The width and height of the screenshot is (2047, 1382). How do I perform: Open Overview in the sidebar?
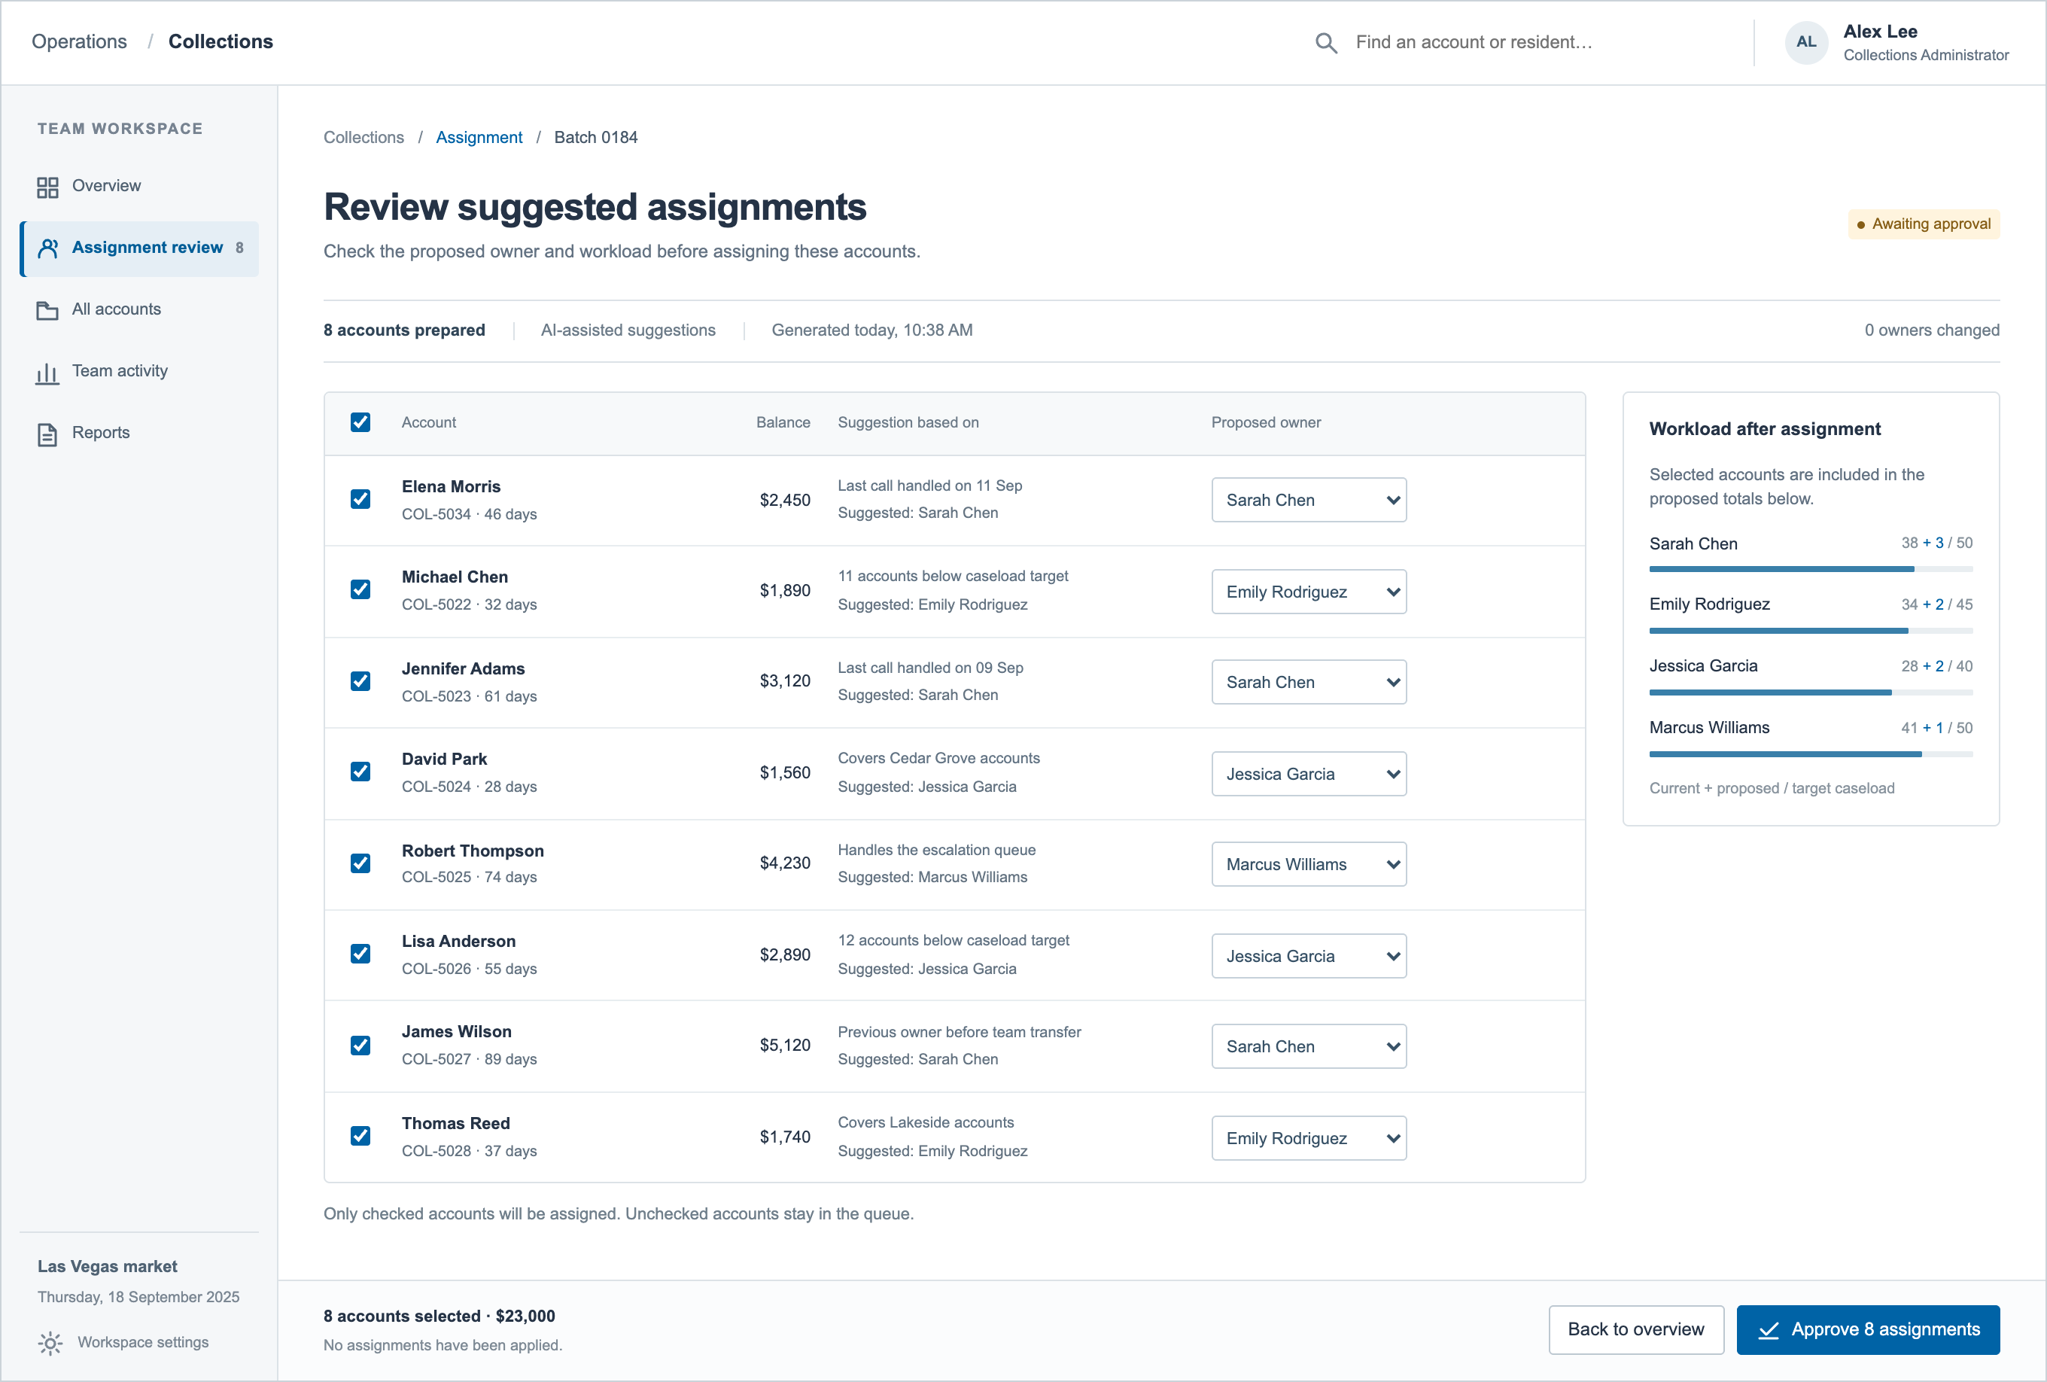pyautogui.click(x=139, y=187)
